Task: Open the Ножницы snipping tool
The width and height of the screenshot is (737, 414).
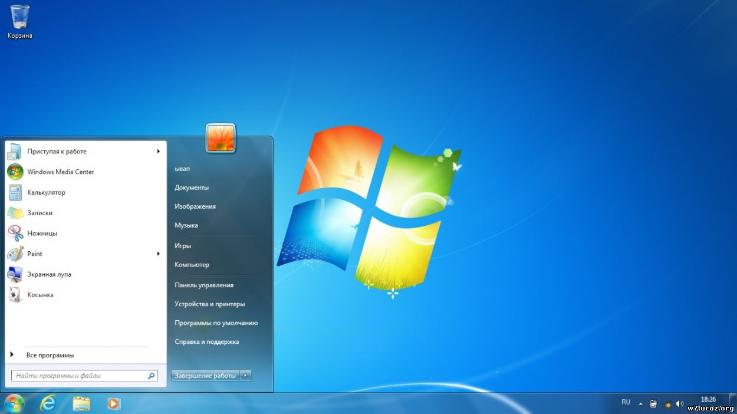Action: click(x=42, y=233)
